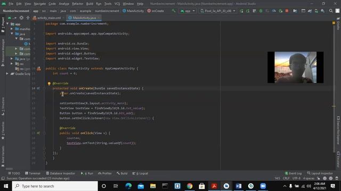Open the Database Inspector tool window
The height and width of the screenshot is (191, 341).
coord(60,173)
